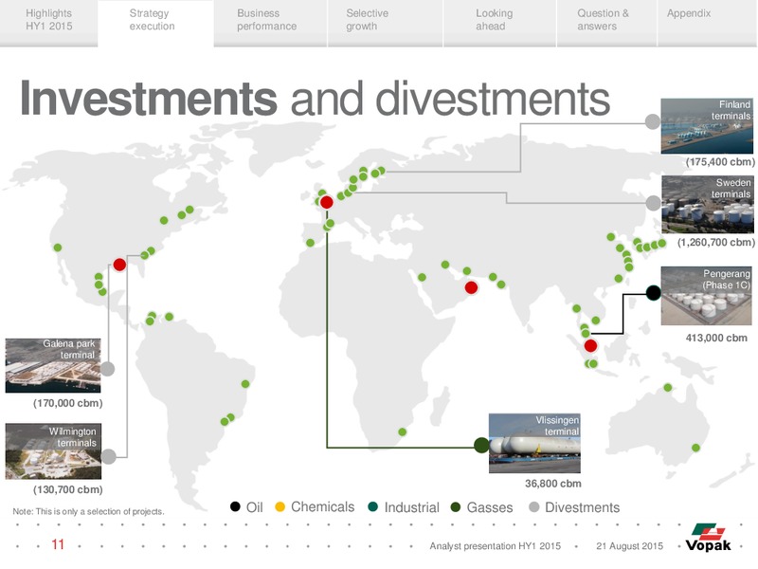Click the grey marker beside Finland terminals
758x569 pixels.
[x=653, y=121]
